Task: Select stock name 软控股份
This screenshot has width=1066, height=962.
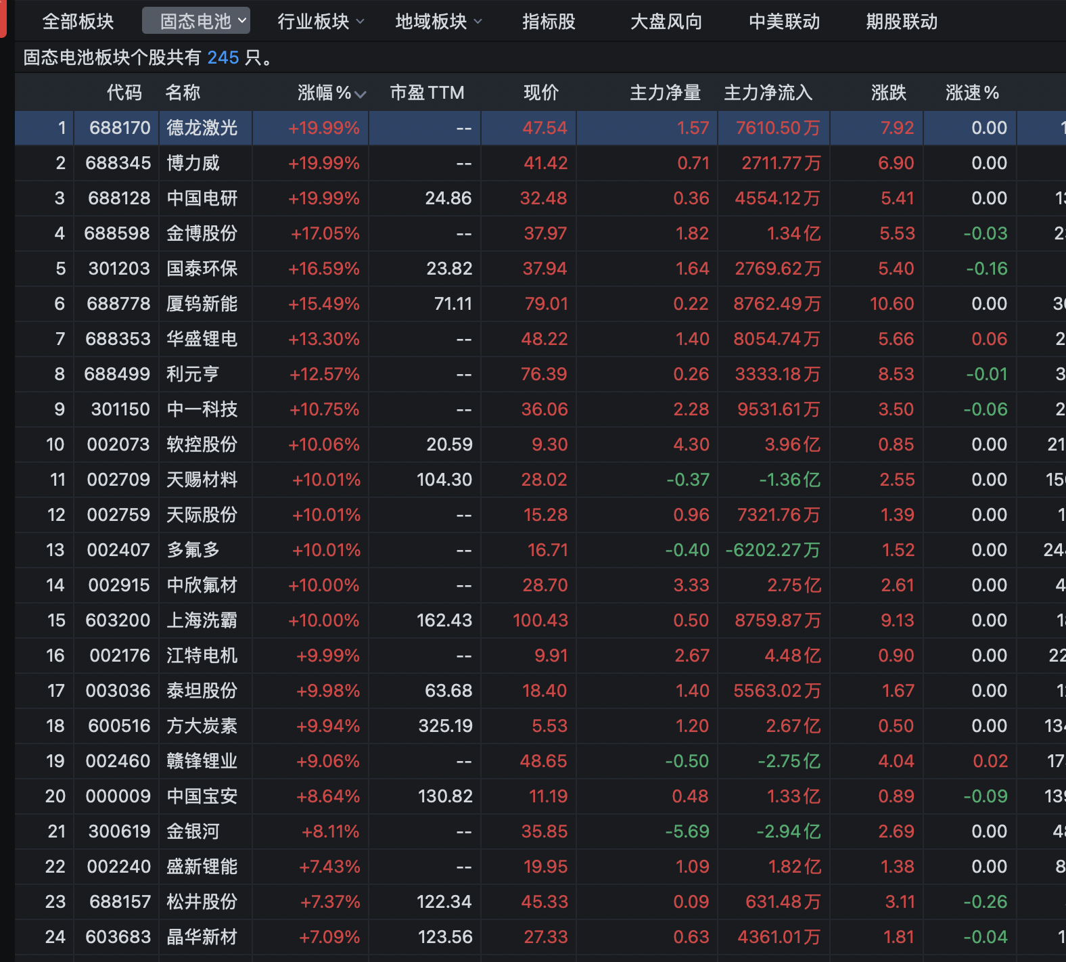Action: (x=202, y=444)
